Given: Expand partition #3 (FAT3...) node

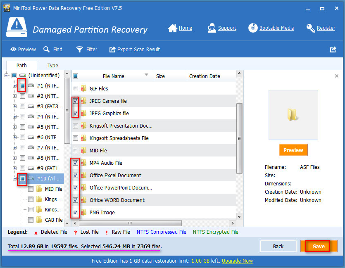Looking at the screenshot, I should click(14, 106).
